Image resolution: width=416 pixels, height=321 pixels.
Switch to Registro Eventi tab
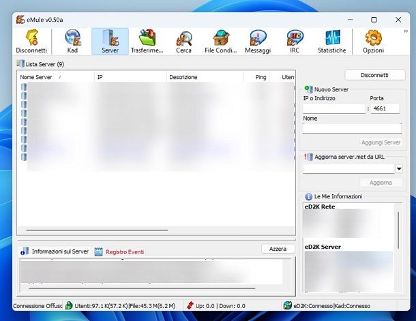[119, 251]
